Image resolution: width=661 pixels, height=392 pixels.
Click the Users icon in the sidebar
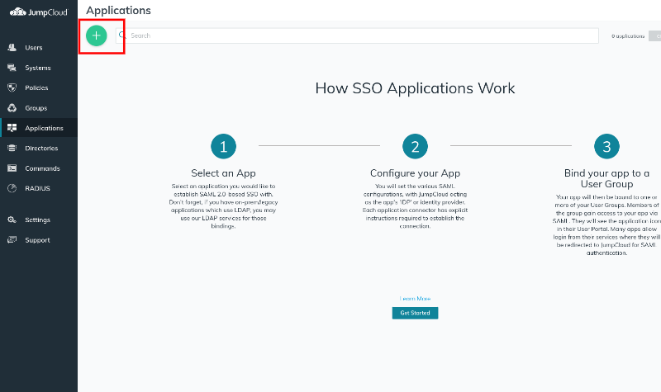pos(12,48)
